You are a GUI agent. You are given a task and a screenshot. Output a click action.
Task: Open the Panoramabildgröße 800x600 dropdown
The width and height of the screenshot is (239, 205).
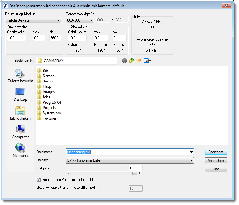point(80,20)
